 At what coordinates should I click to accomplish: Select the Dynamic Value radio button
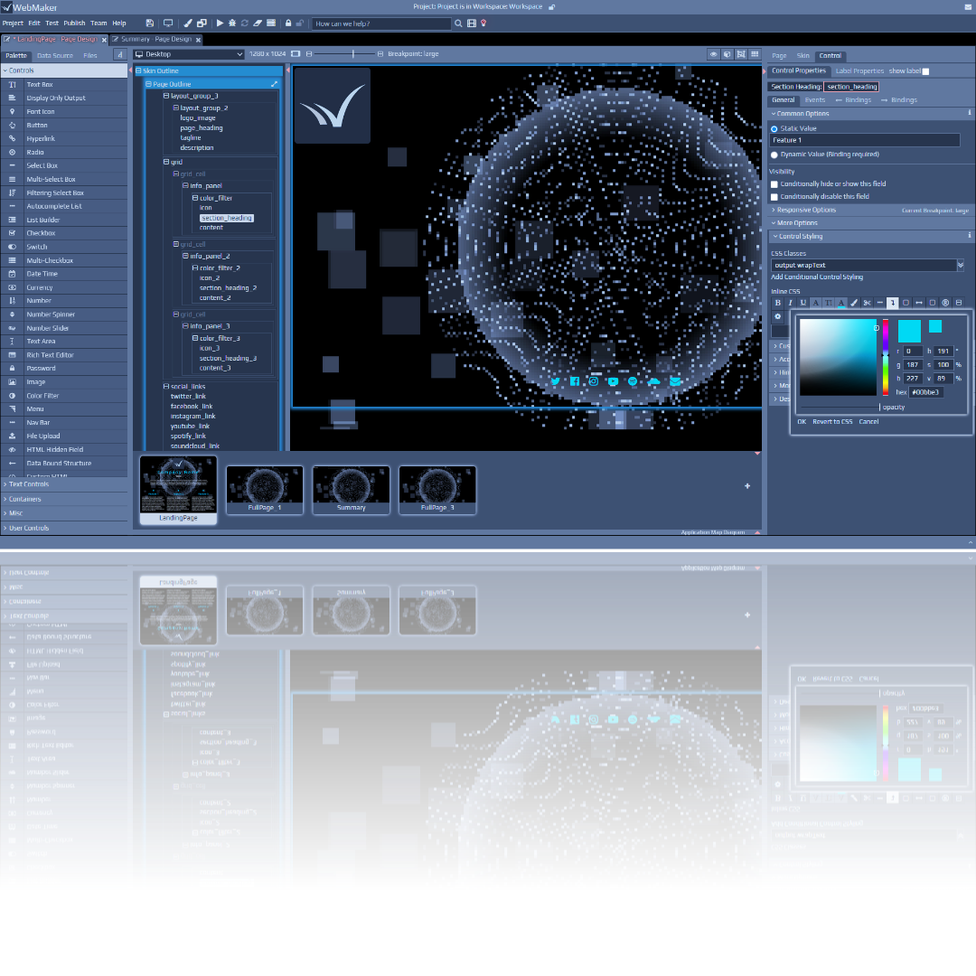coord(774,152)
